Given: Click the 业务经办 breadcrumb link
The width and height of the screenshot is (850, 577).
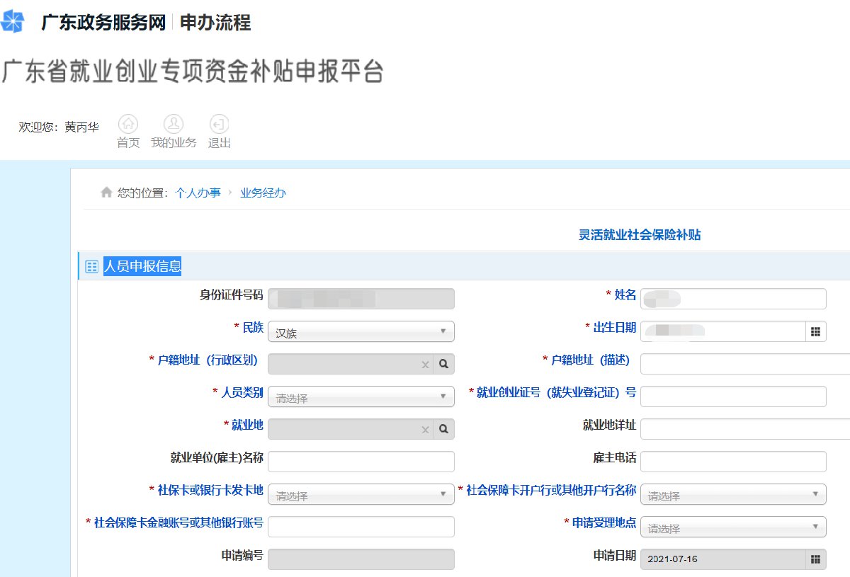Looking at the screenshot, I should [263, 193].
